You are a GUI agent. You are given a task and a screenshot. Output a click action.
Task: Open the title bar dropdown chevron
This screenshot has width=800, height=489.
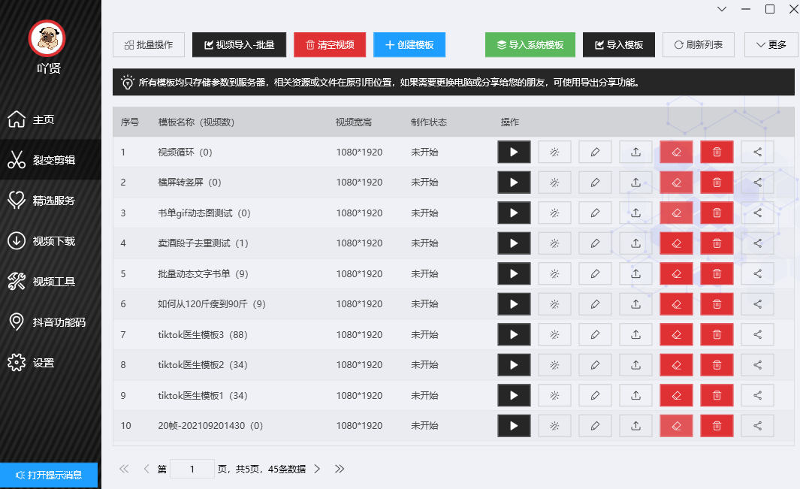pyautogui.click(x=721, y=9)
